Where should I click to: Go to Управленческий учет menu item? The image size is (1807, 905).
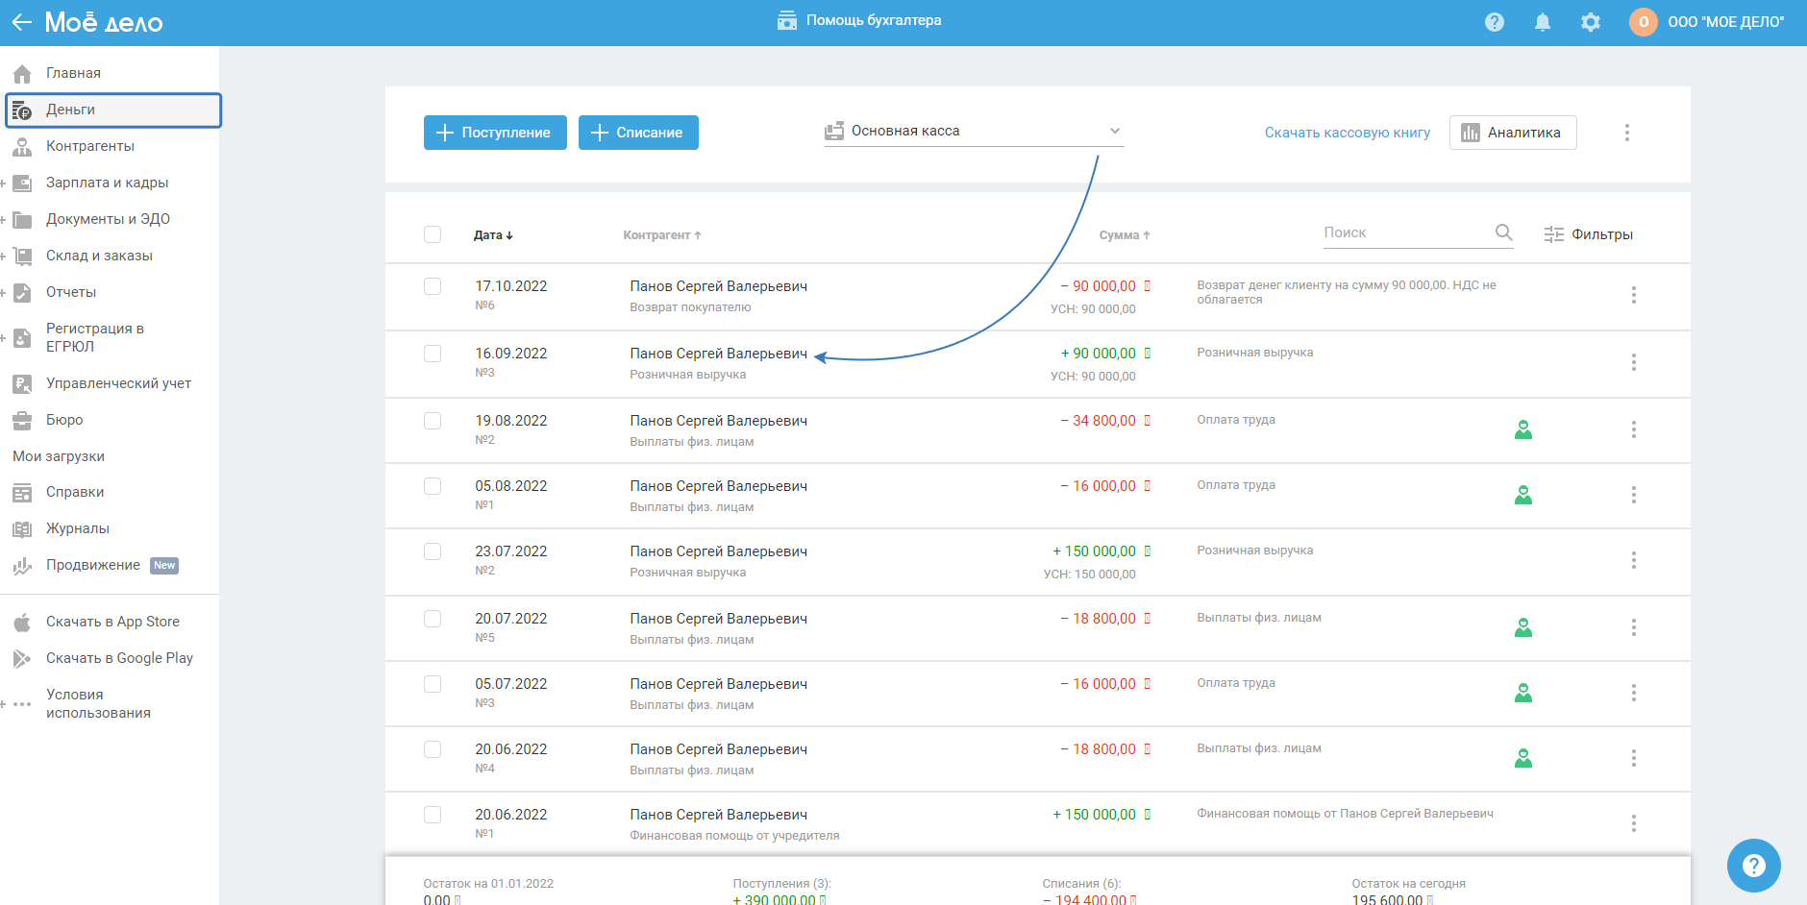(118, 383)
